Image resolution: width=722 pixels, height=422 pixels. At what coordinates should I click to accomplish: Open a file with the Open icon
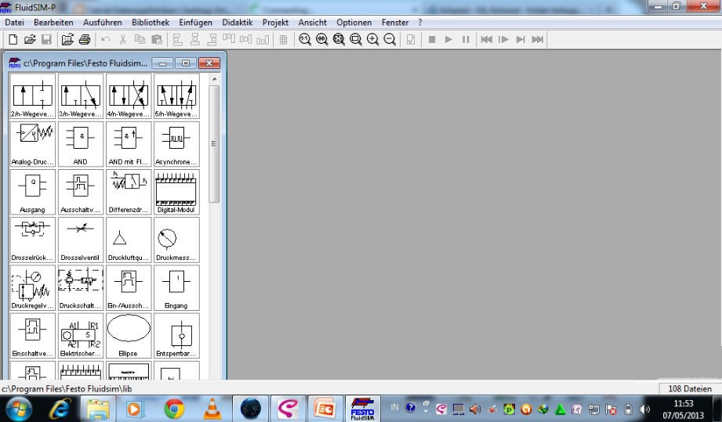30,39
